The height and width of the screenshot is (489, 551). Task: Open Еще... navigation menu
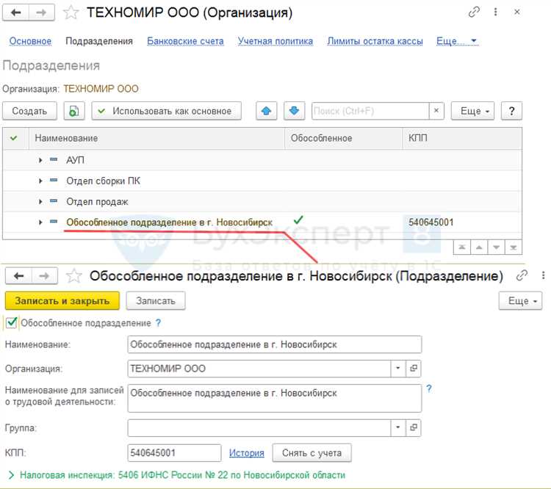point(457,41)
